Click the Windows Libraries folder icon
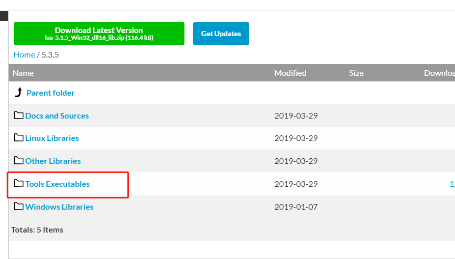 click(18, 207)
